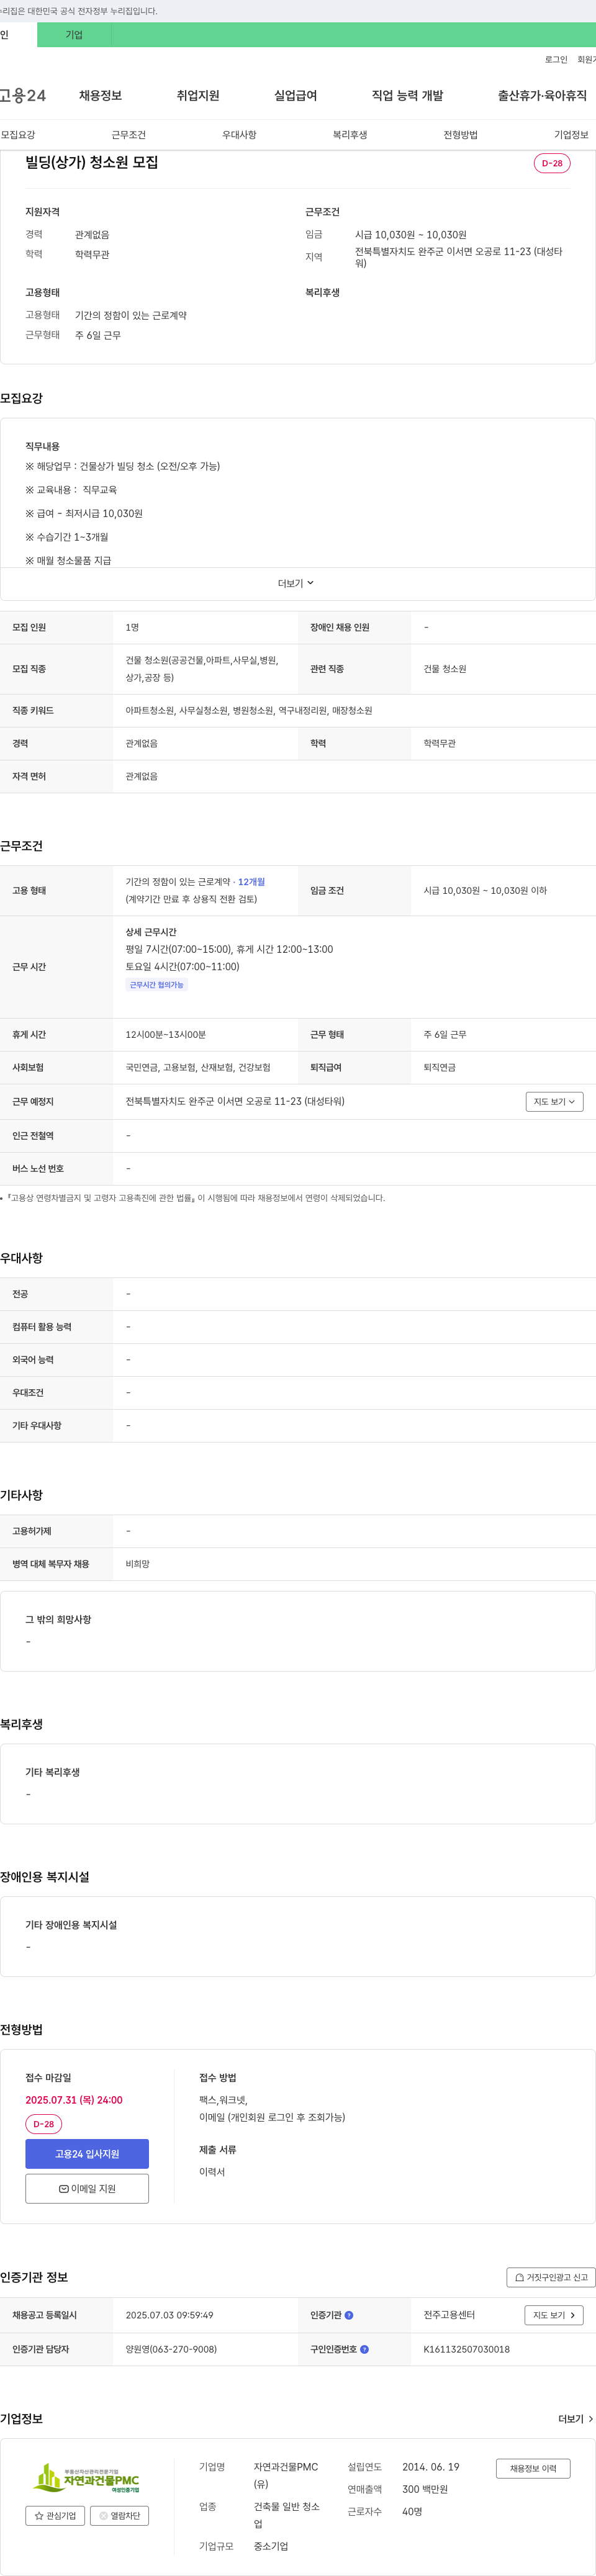
Task: Click the 이력서 submission document text
Action: pos(212,2172)
